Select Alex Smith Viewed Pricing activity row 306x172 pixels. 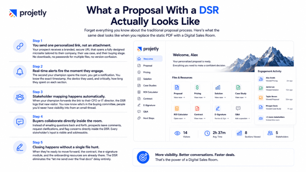pos(275,79)
